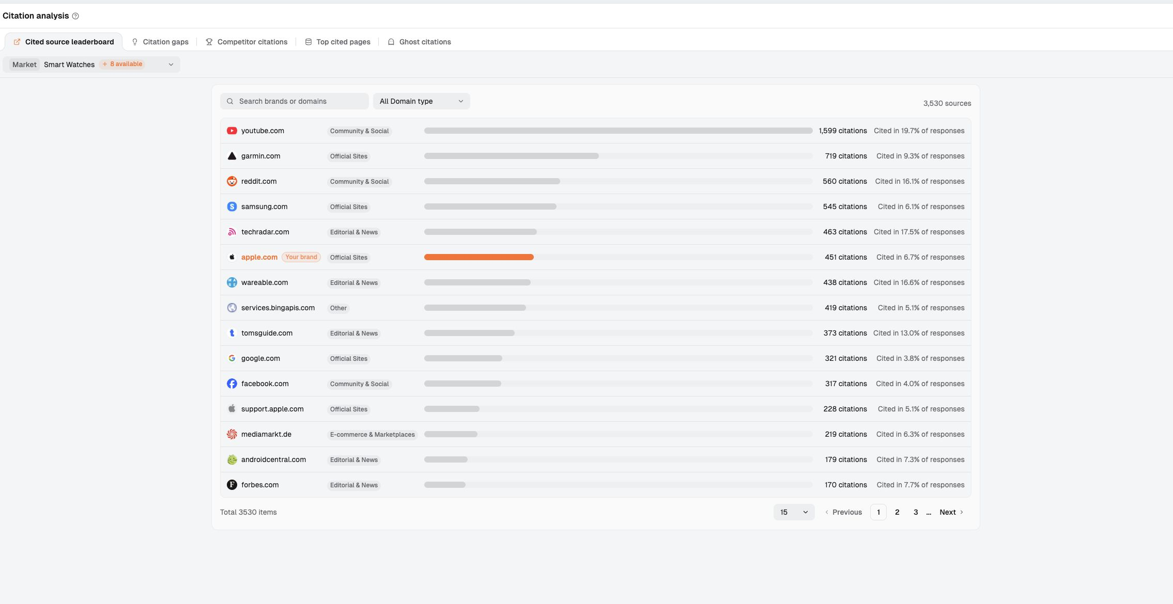Click the pagination ellipsis
This screenshot has width=1173, height=604.
pyautogui.click(x=929, y=512)
